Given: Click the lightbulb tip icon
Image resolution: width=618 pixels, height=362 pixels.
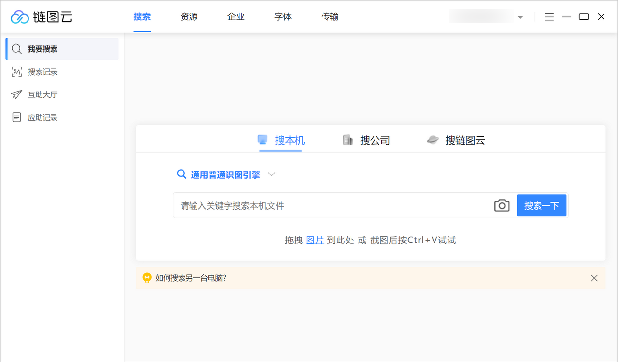Looking at the screenshot, I should pos(147,278).
